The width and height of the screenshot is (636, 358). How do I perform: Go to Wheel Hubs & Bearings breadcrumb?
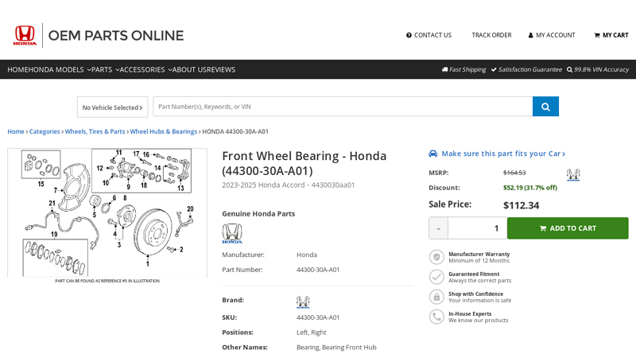(163, 131)
